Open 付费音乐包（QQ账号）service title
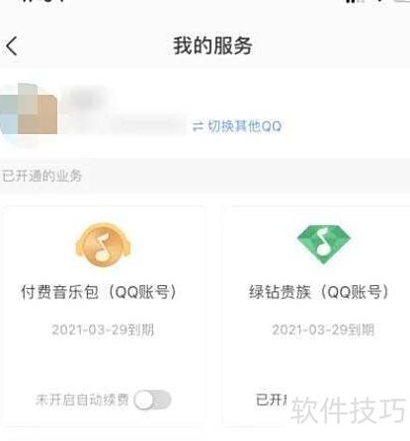Screen dimensions: 410x441 (x=99, y=292)
